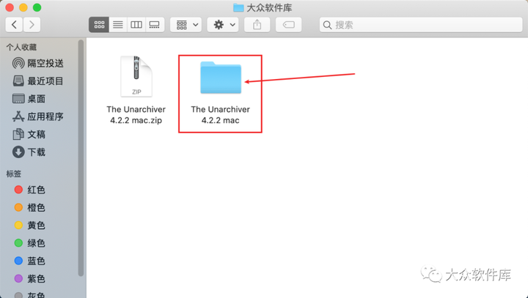Go back with the left arrow
This screenshot has height=298, width=528.
(x=14, y=25)
